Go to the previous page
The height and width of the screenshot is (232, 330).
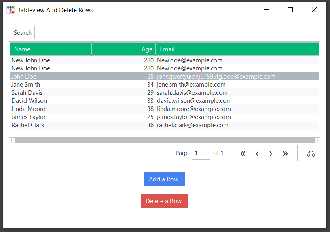point(257,154)
